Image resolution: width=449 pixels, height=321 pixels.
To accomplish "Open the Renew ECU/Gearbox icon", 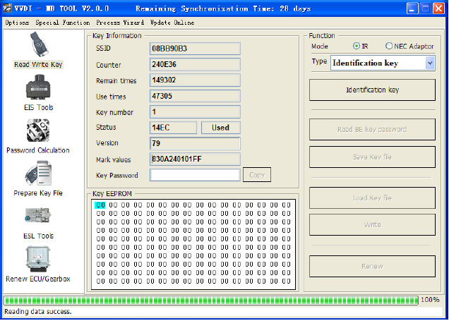I will coord(38,259).
